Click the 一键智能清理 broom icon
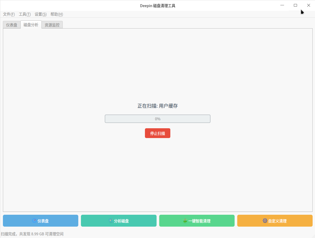Image resolution: width=315 pixels, height=238 pixels. (x=185, y=221)
